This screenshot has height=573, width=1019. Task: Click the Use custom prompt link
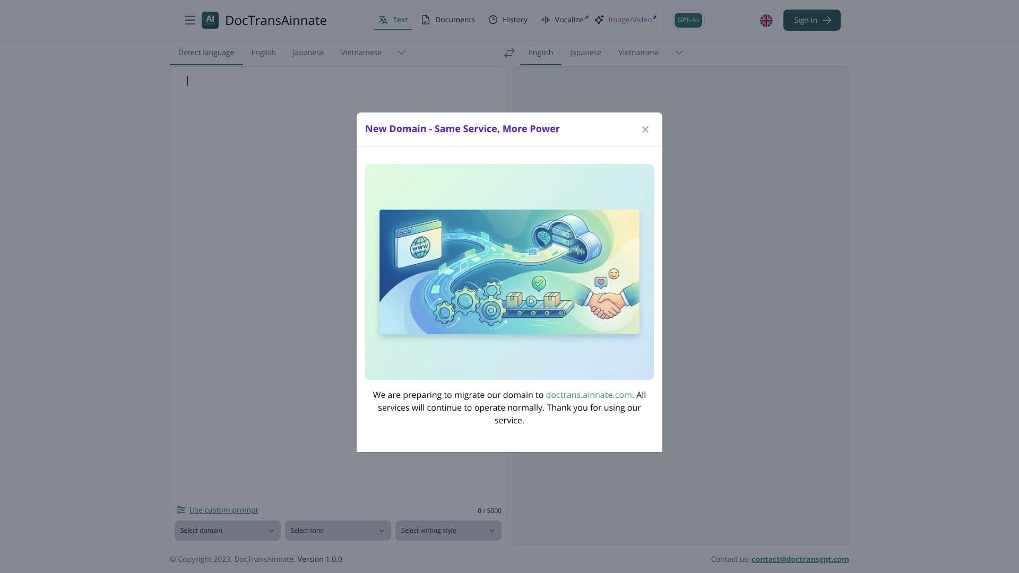(223, 510)
